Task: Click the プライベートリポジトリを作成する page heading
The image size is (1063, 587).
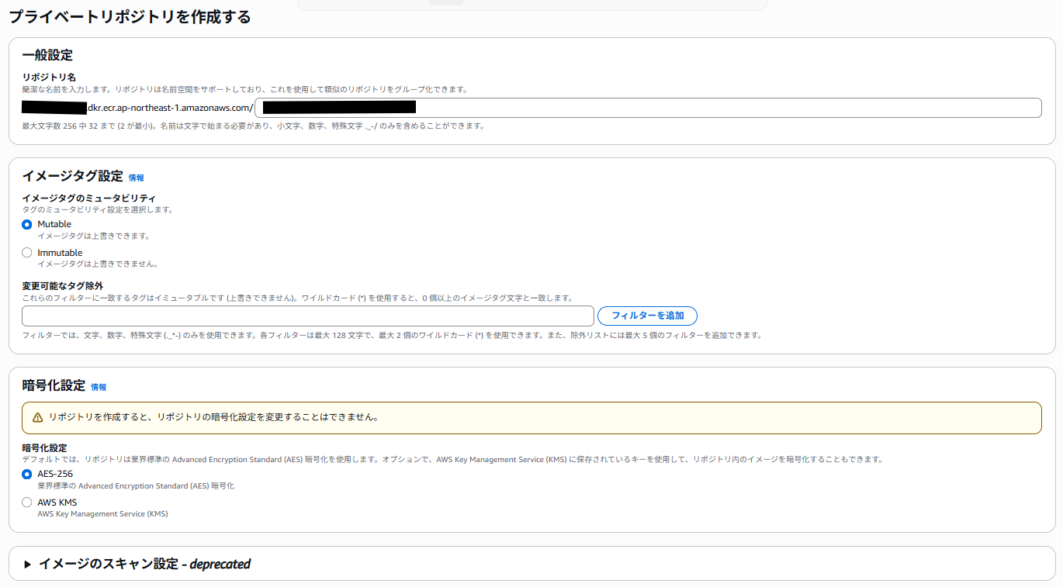Action: (x=130, y=17)
